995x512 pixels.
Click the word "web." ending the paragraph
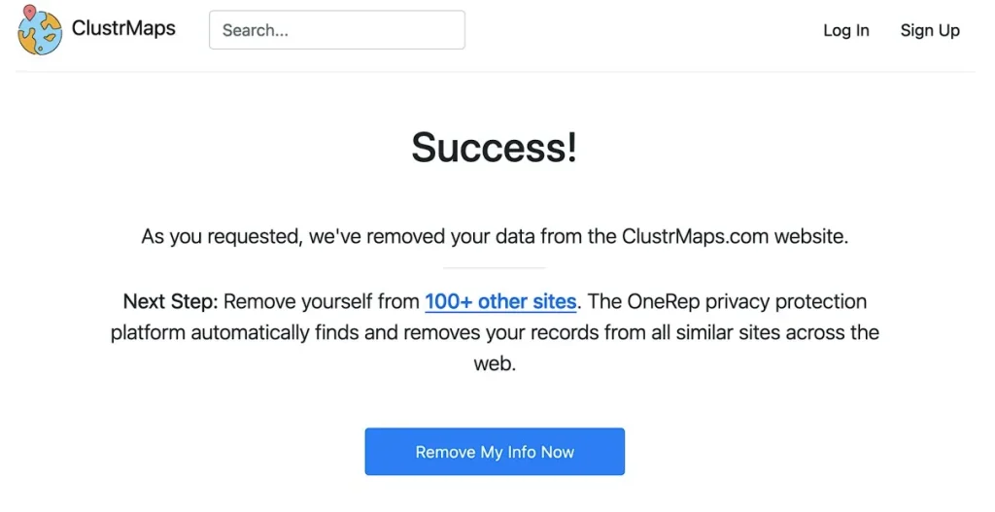pos(495,363)
